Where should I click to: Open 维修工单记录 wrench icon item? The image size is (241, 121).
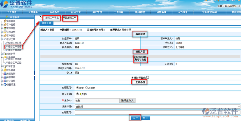tap(7, 43)
